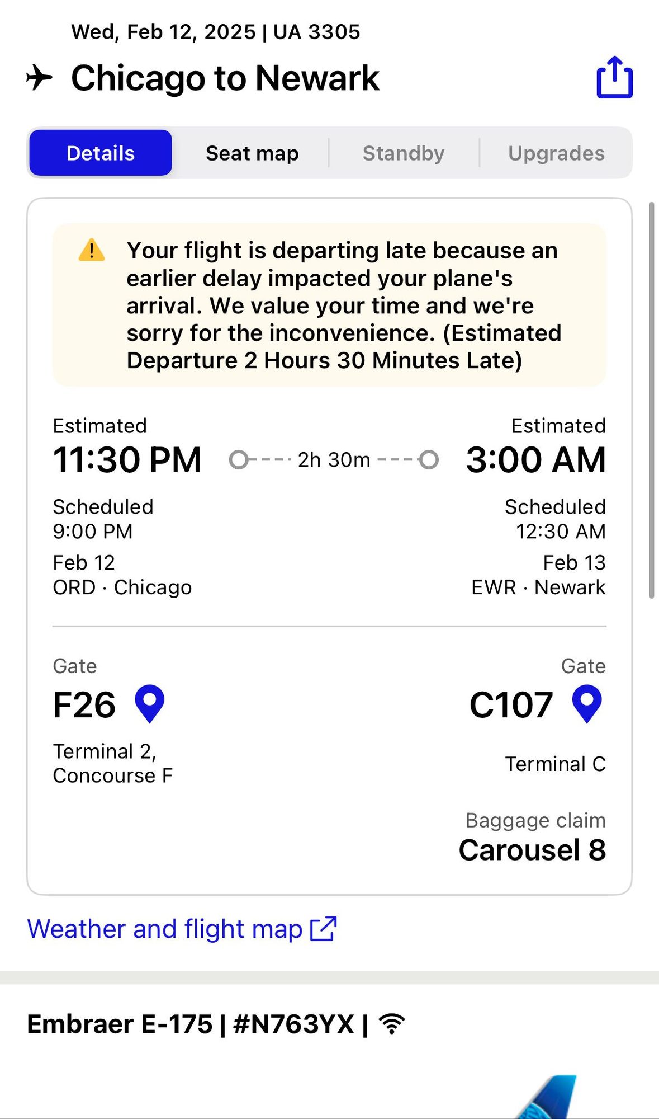
Task: Tap the Embraer E-175 aircraft heading
Action: 120,1024
